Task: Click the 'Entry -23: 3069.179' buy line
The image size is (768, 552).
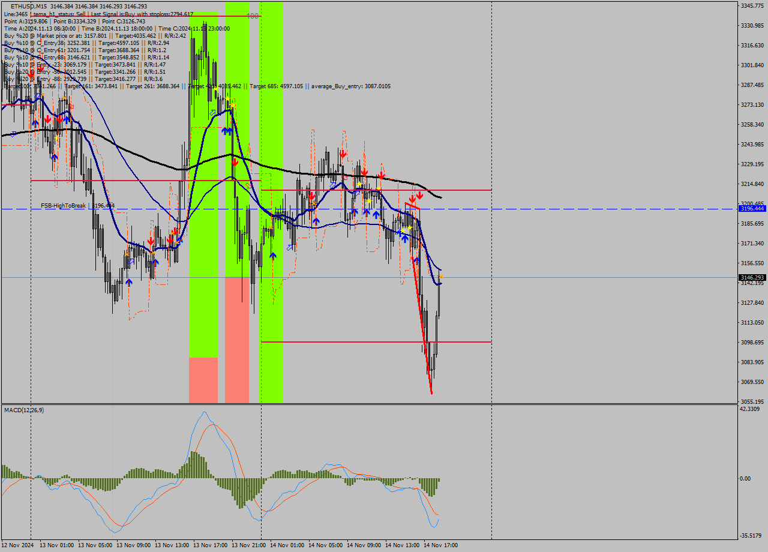Action: click(85, 64)
